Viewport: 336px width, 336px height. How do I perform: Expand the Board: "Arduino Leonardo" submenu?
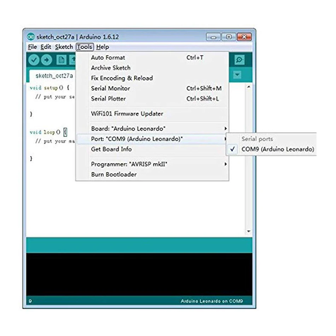click(152, 129)
